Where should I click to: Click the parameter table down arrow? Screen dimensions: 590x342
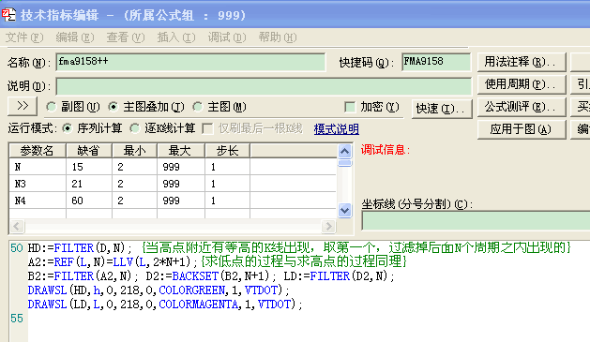(x=344, y=210)
